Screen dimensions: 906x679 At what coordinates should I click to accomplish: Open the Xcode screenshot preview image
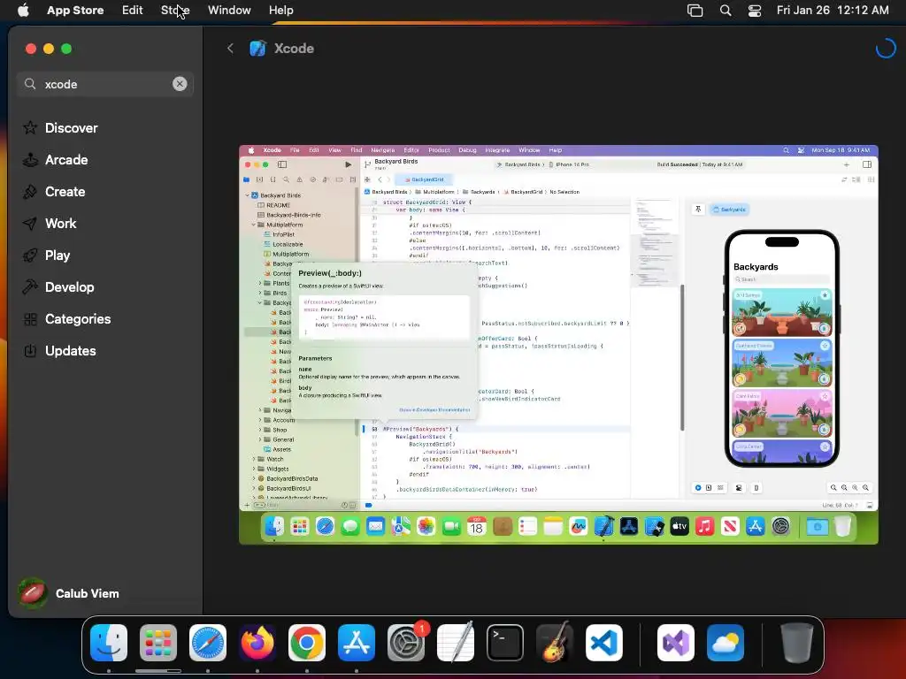pyautogui.click(x=558, y=345)
